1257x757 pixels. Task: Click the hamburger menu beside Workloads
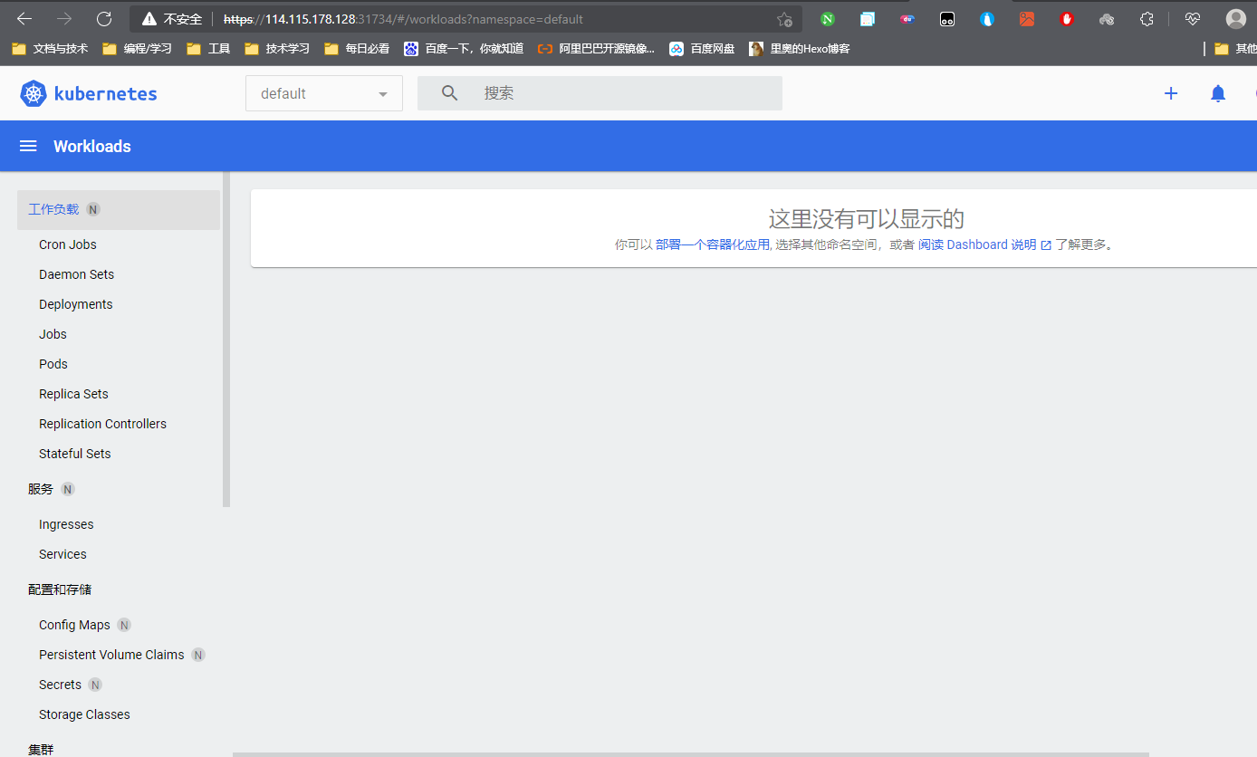[x=27, y=146]
